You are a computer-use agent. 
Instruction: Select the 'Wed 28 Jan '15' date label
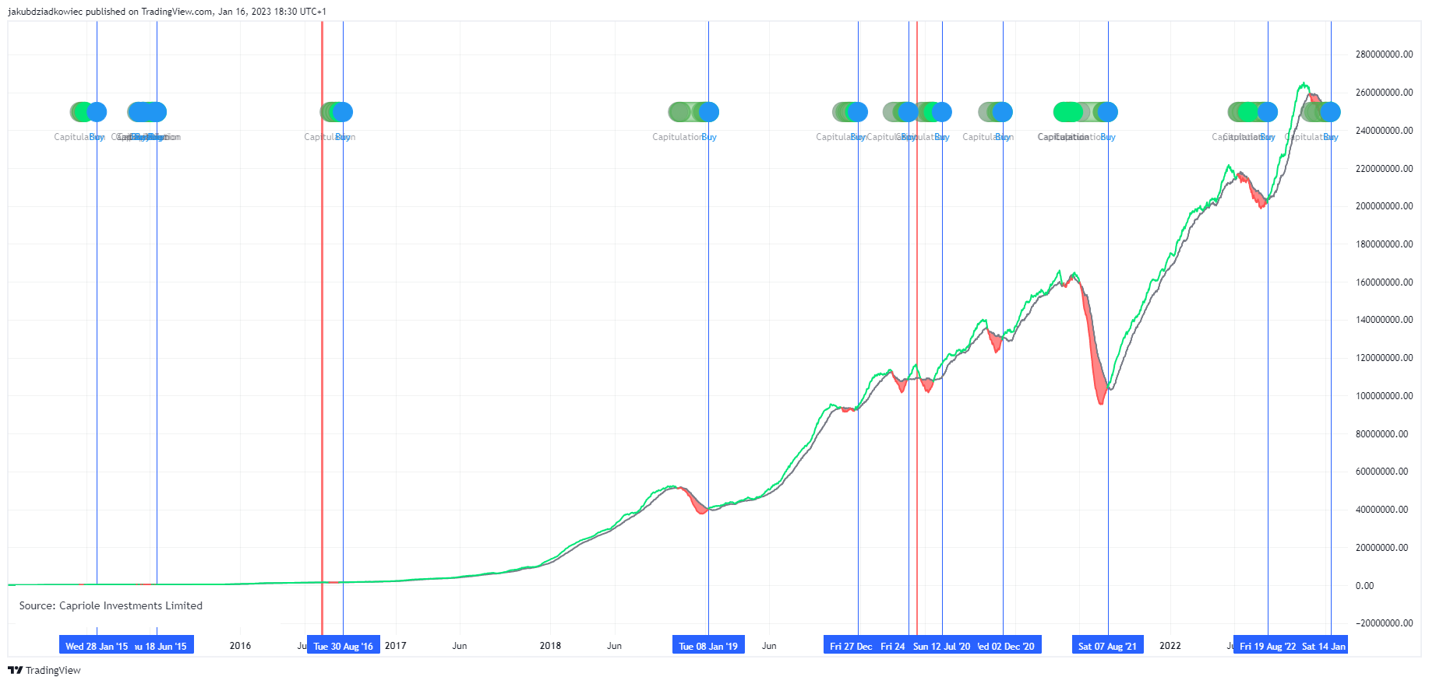tap(97, 646)
